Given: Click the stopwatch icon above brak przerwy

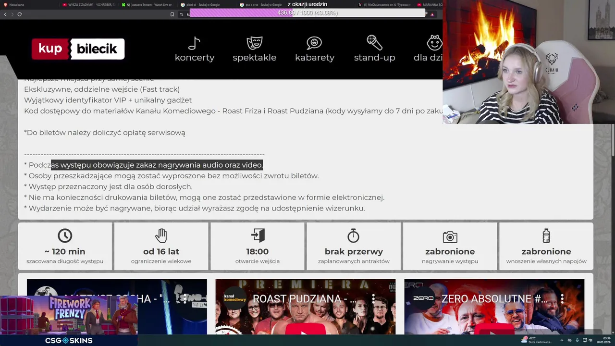Looking at the screenshot, I should tap(353, 235).
